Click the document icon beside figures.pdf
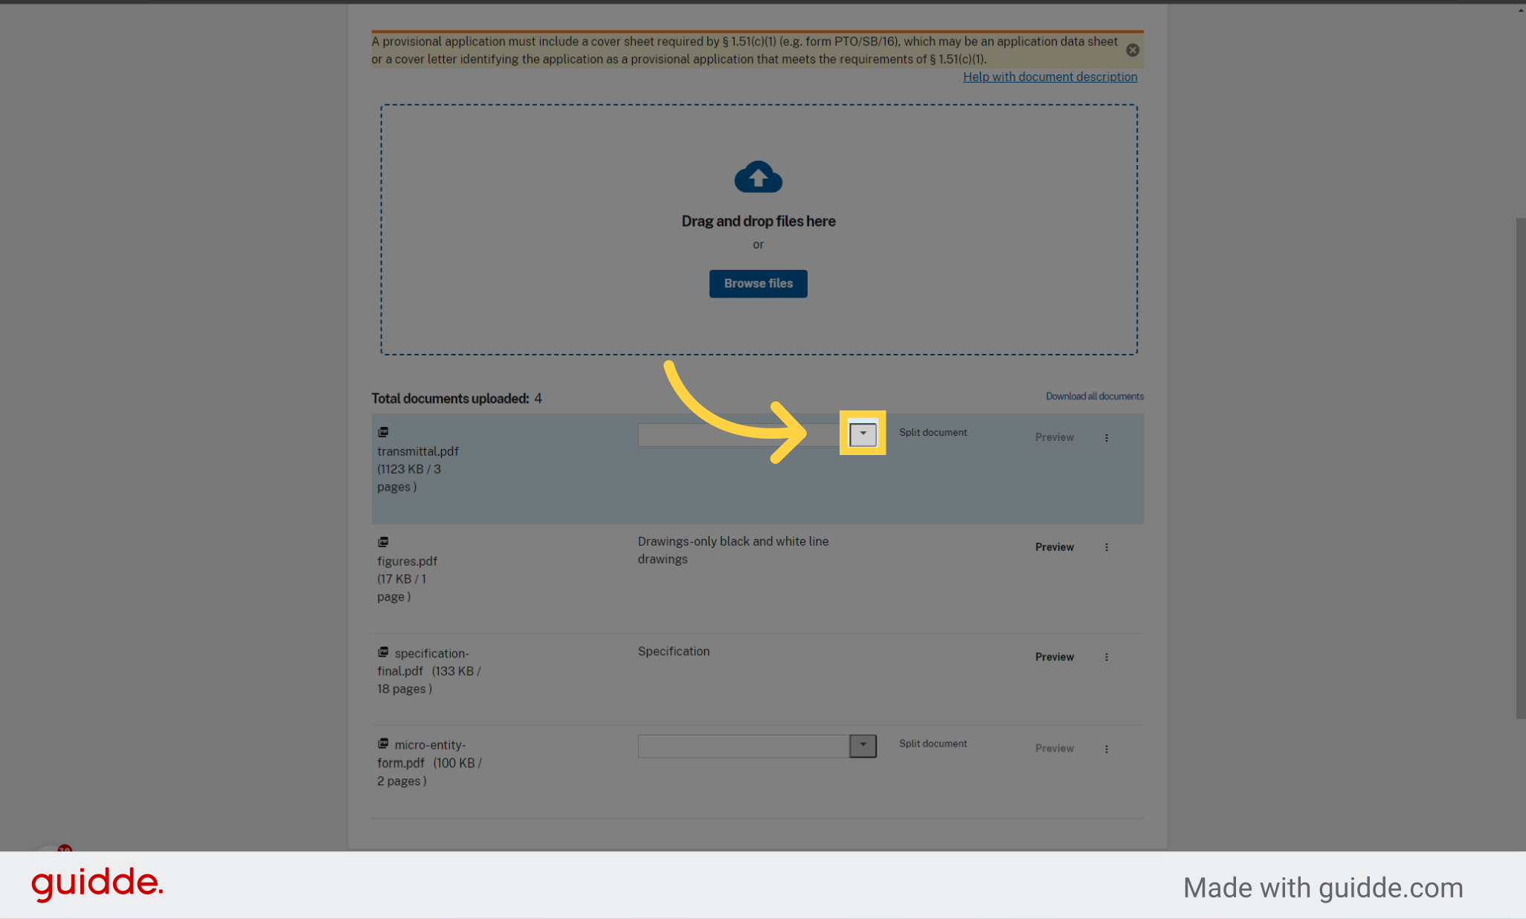Image resolution: width=1526 pixels, height=919 pixels. point(383,541)
